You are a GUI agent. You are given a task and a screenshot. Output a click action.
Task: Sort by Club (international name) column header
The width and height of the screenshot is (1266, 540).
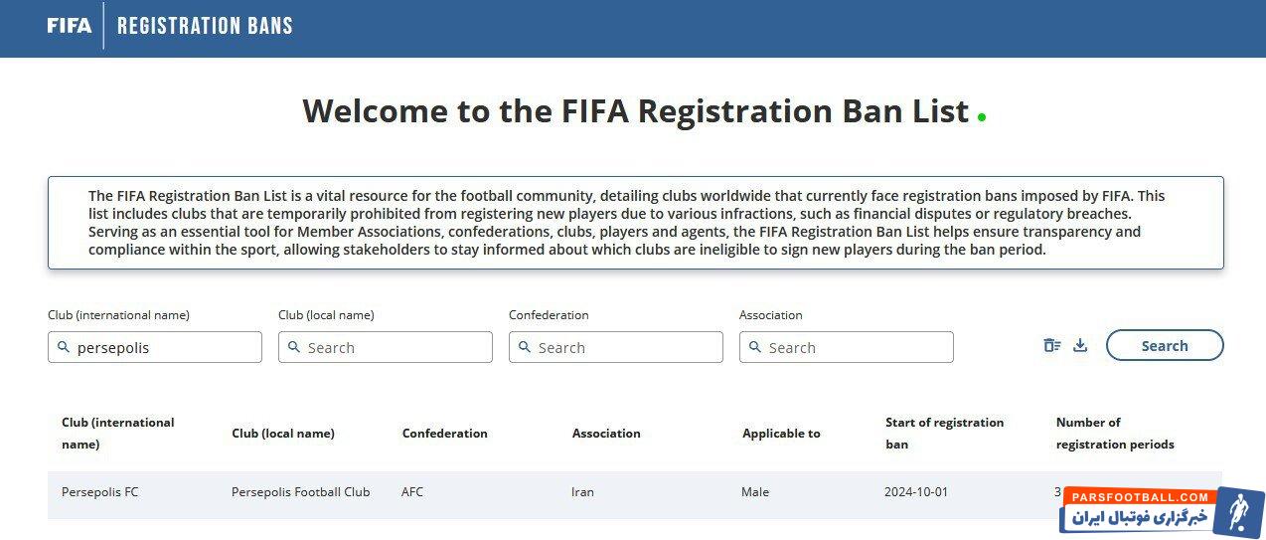(x=117, y=434)
